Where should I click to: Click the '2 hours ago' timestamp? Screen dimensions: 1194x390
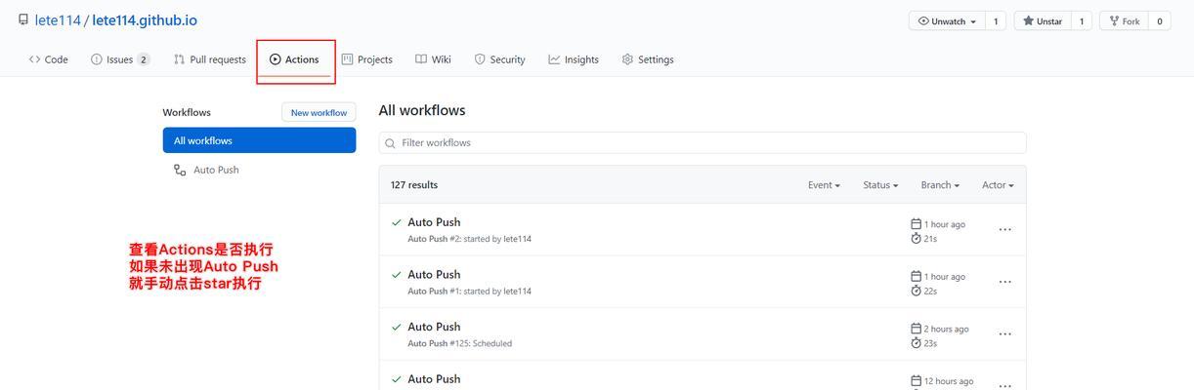947,329
